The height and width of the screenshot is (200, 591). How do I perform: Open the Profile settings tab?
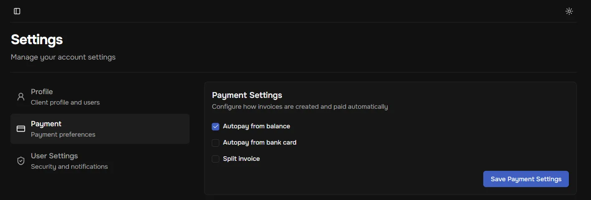pyautogui.click(x=42, y=92)
